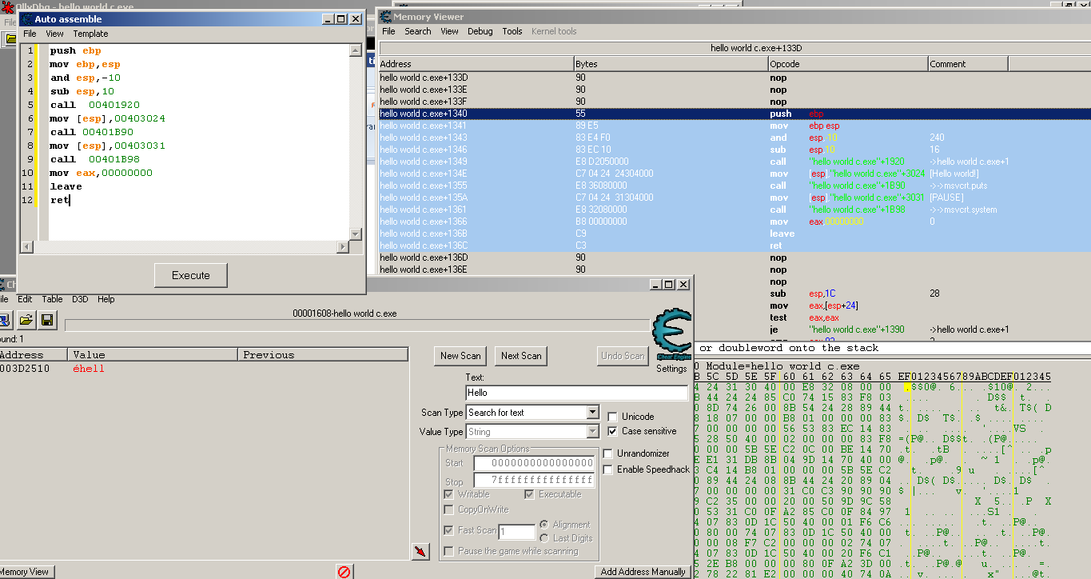Image resolution: width=1091 pixels, height=579 pixels.
Task: Open Template menu in Auto assemble window
Action: 90,34
